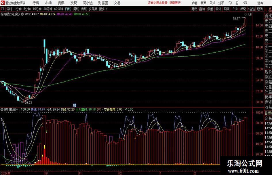Select the 月线 period
This screenshot has height=175, width=272.
pyautogui.click(x=84, y=9)
